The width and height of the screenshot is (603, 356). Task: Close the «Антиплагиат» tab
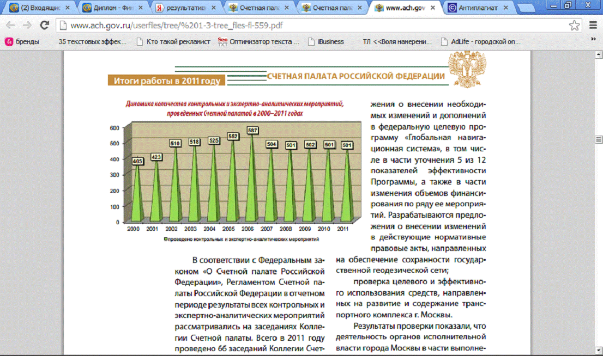coord(506,8)
